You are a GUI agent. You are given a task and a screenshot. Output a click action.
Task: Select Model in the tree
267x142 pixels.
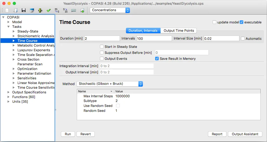[x=17, y=22]
